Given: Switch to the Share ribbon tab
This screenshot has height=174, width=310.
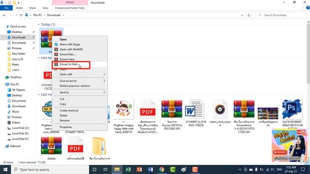Looking at the screenshot, I should [32, 8].
